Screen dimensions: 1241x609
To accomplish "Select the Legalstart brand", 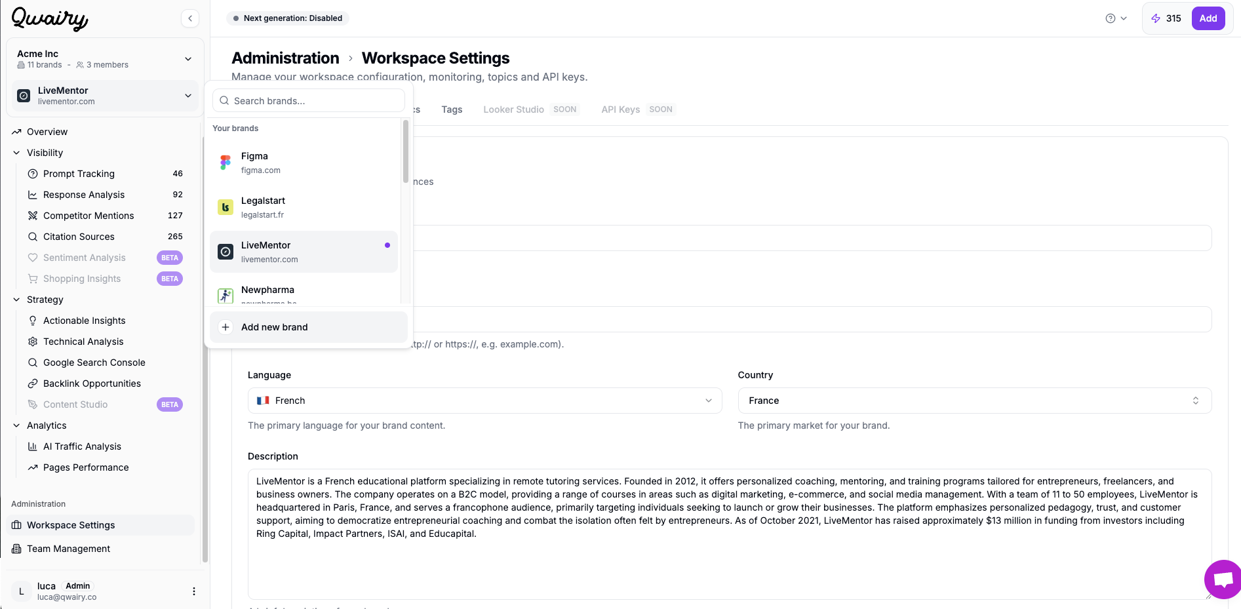I will coord(304,207).
